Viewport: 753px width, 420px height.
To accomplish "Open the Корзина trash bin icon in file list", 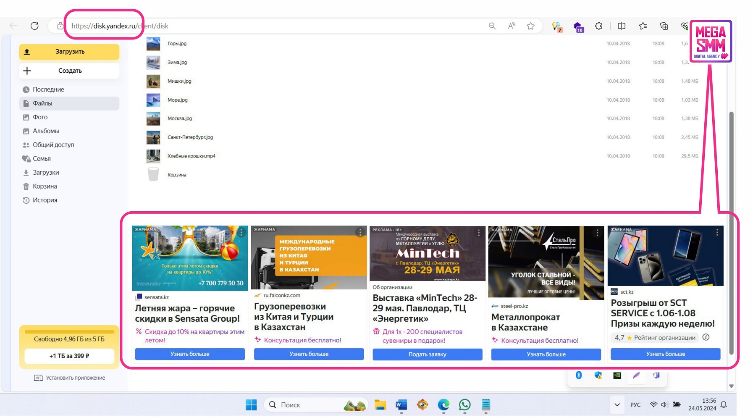I will (153, 174).
